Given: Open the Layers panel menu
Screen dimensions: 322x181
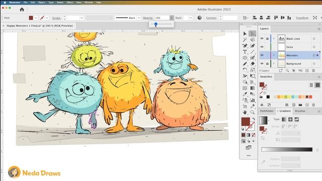Looking at the screenshot, I should (x=319, y=29).
